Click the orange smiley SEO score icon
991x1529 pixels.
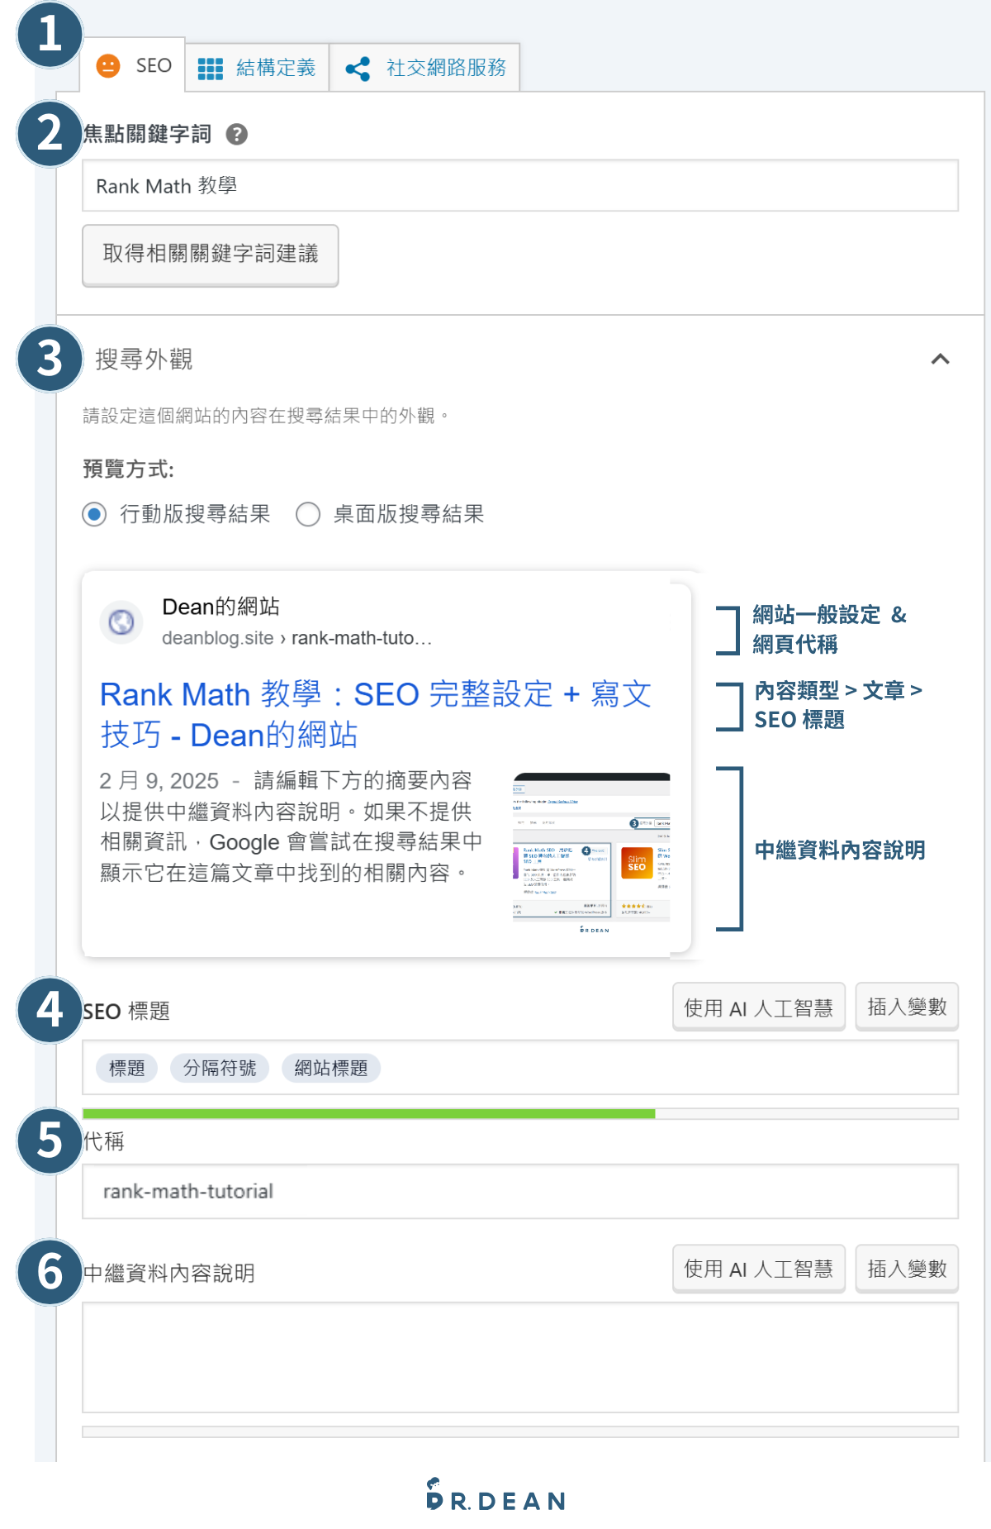coord(108,65)
